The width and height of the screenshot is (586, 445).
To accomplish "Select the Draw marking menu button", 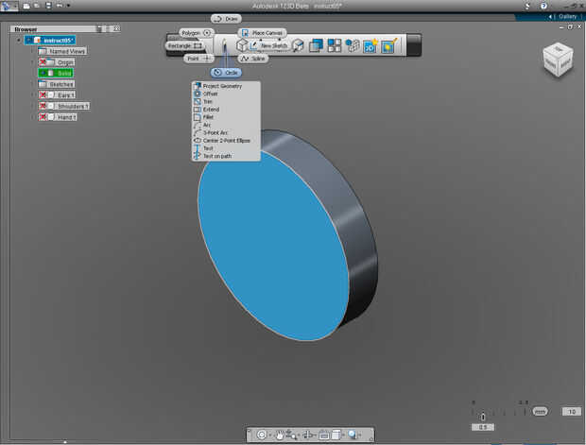I will pyautogui.click(x=226, y=19).
